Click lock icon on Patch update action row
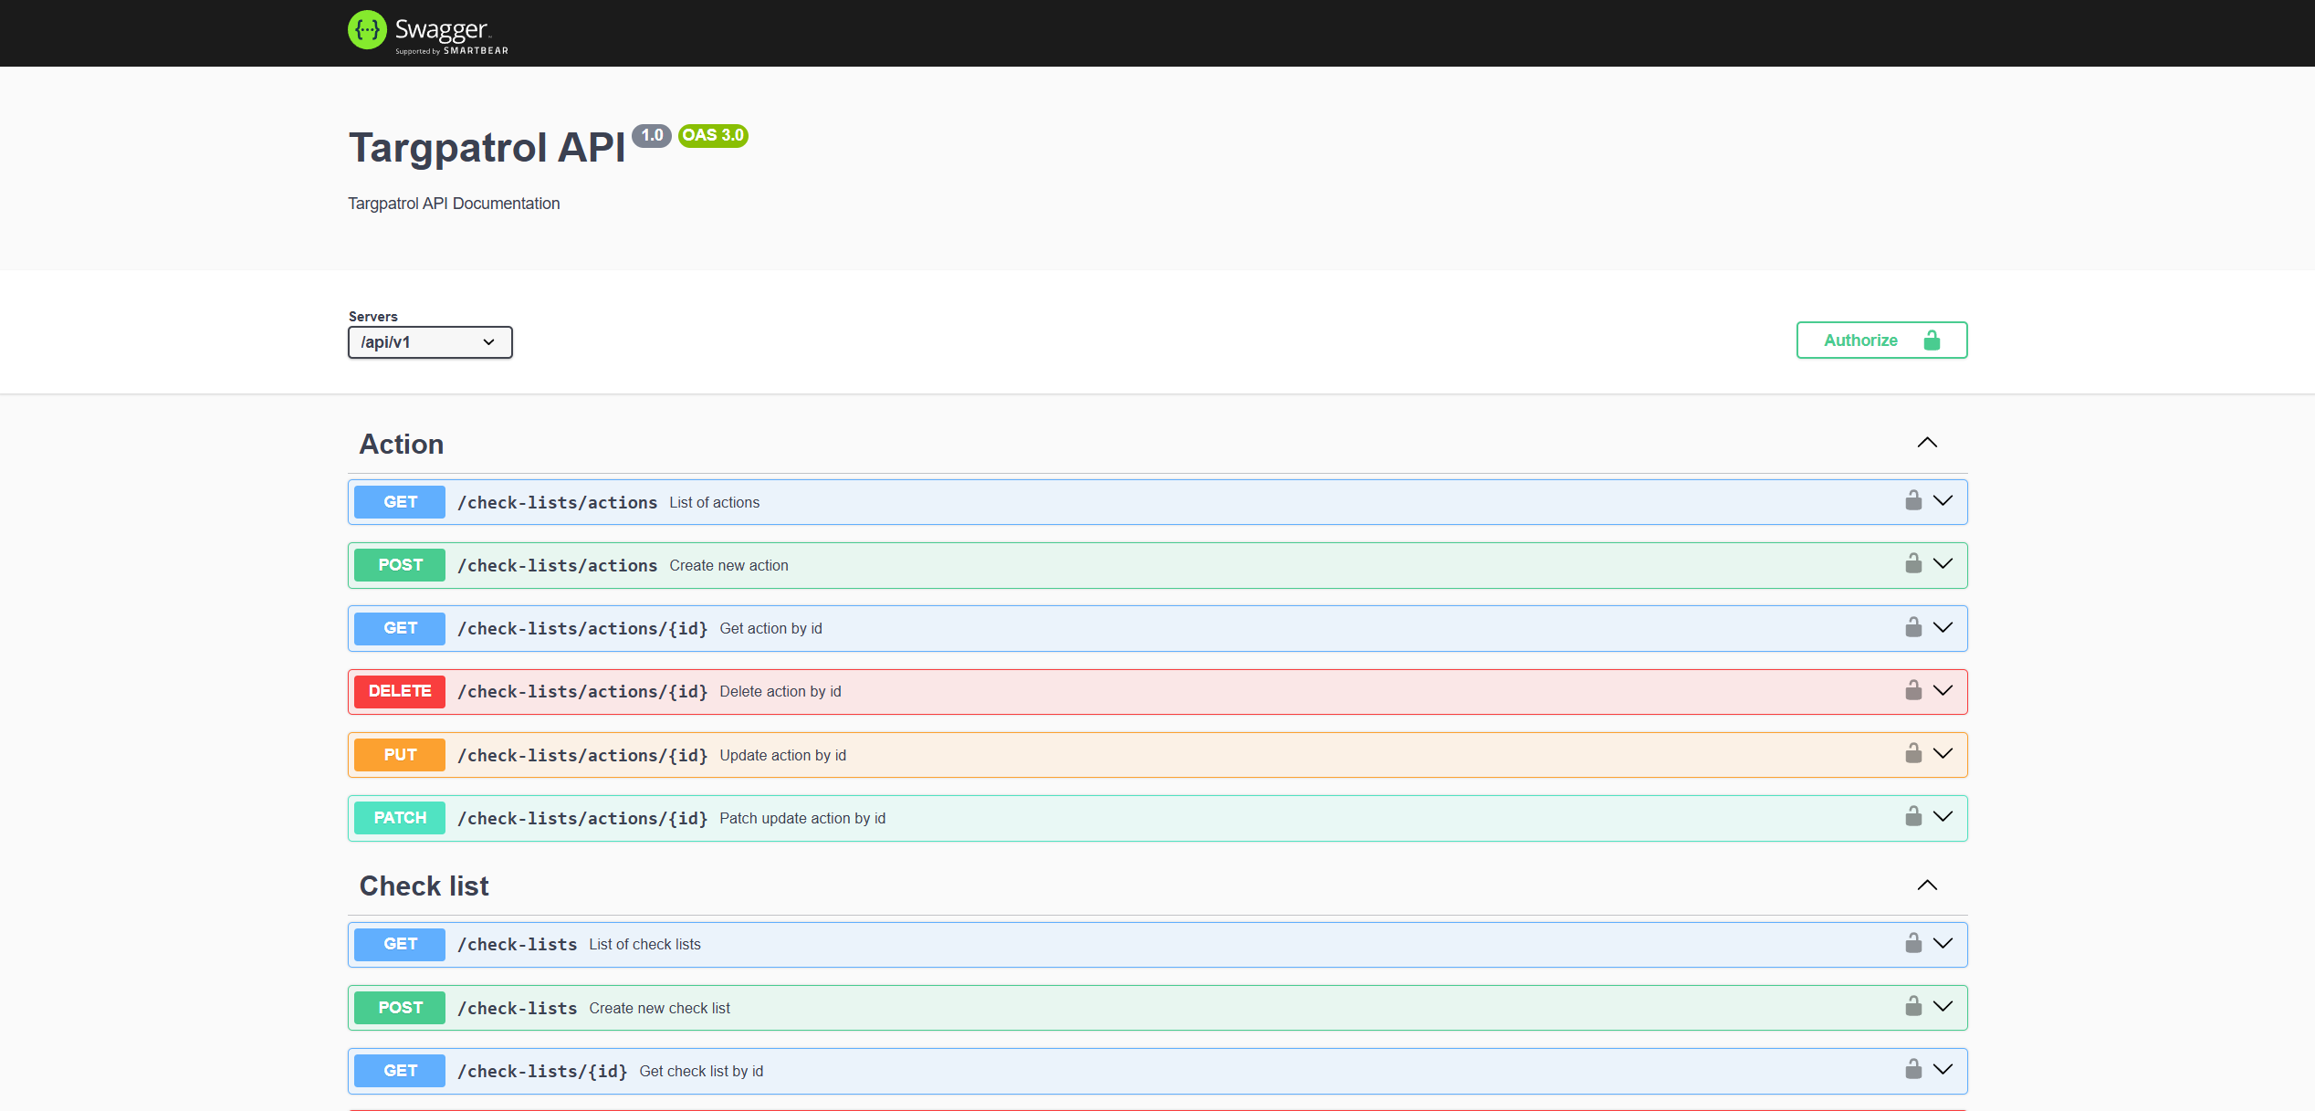 click(x=1913, y=816)
